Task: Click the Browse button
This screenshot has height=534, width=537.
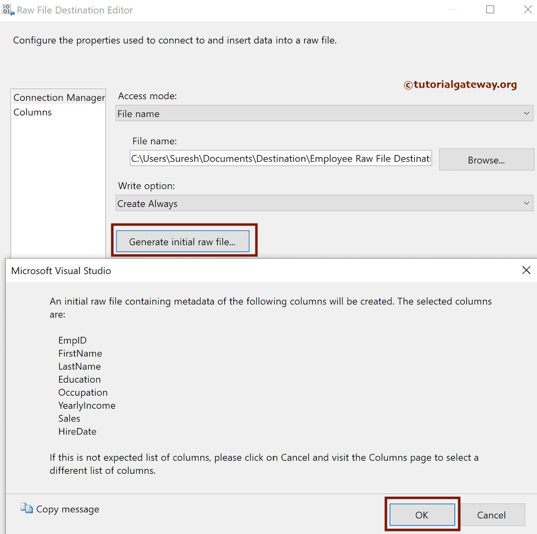Action: point(486,159)
